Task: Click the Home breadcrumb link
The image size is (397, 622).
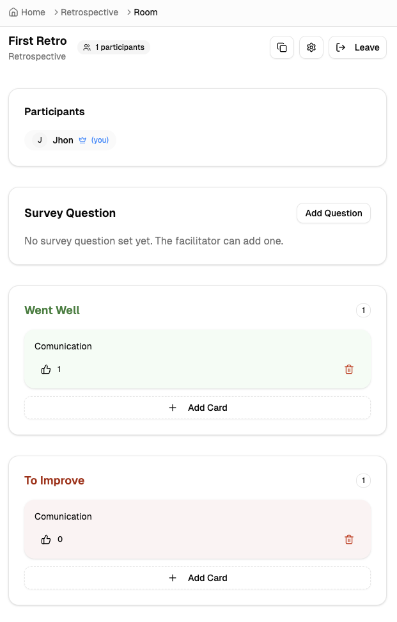Action: pos(27,12)
